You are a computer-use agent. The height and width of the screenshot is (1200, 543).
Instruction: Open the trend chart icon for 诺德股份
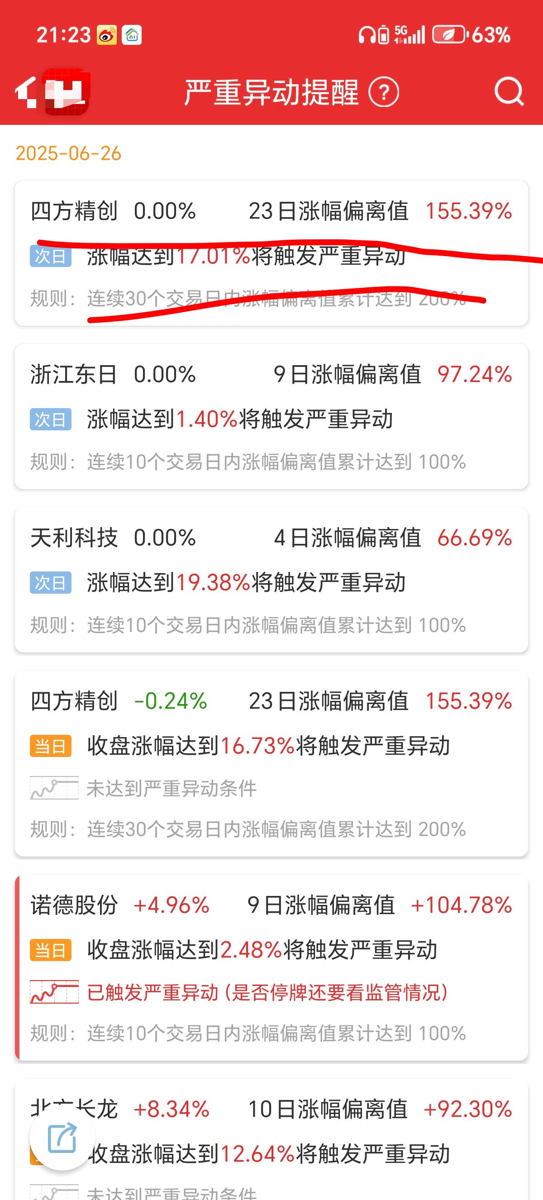click(x=54, y=992)
